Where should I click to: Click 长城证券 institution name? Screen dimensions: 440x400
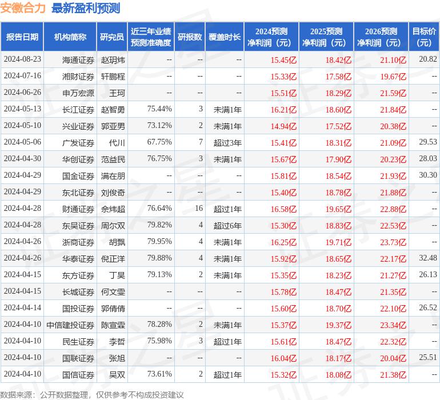pos(78,292)
